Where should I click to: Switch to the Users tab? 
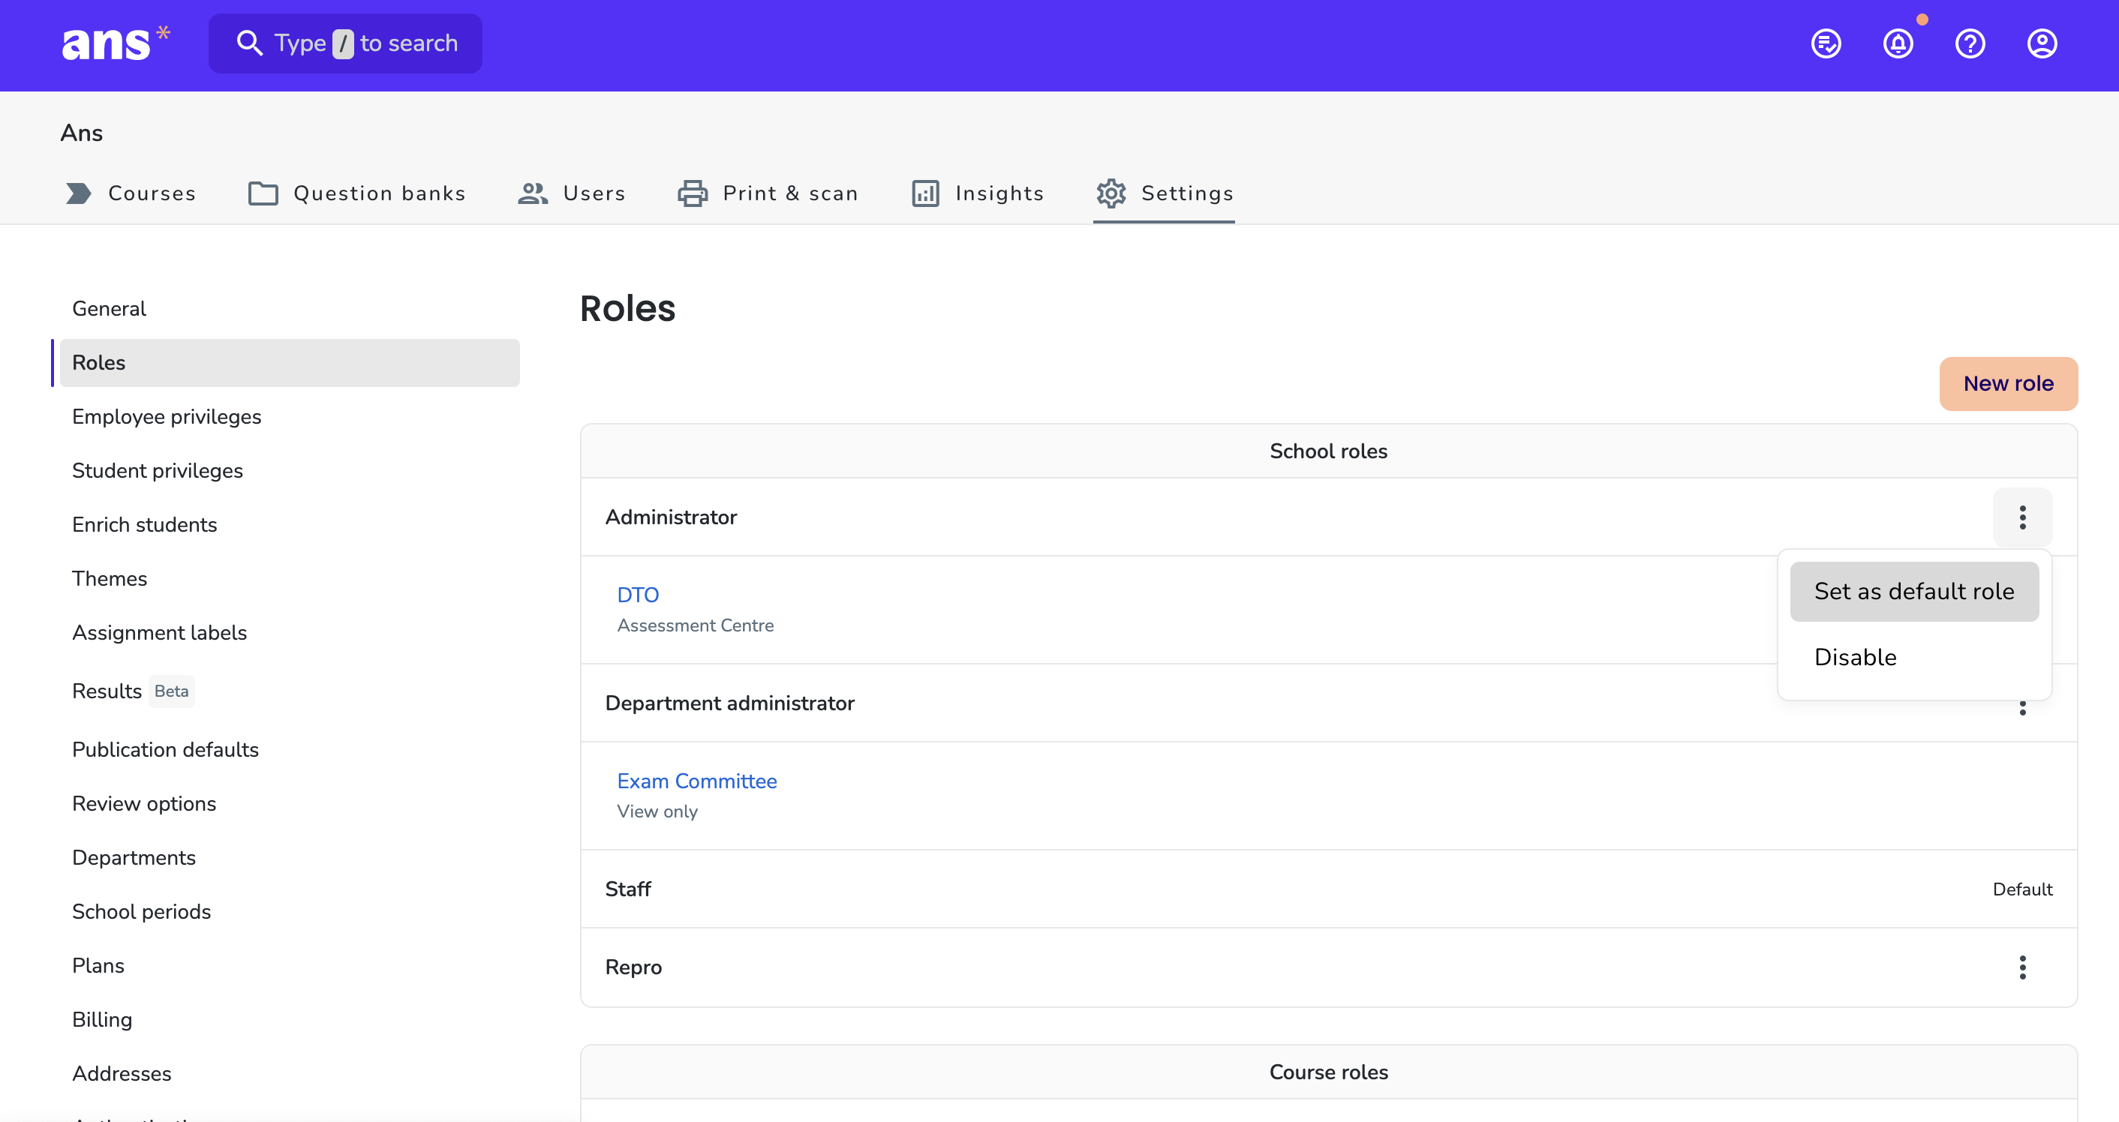572,193
